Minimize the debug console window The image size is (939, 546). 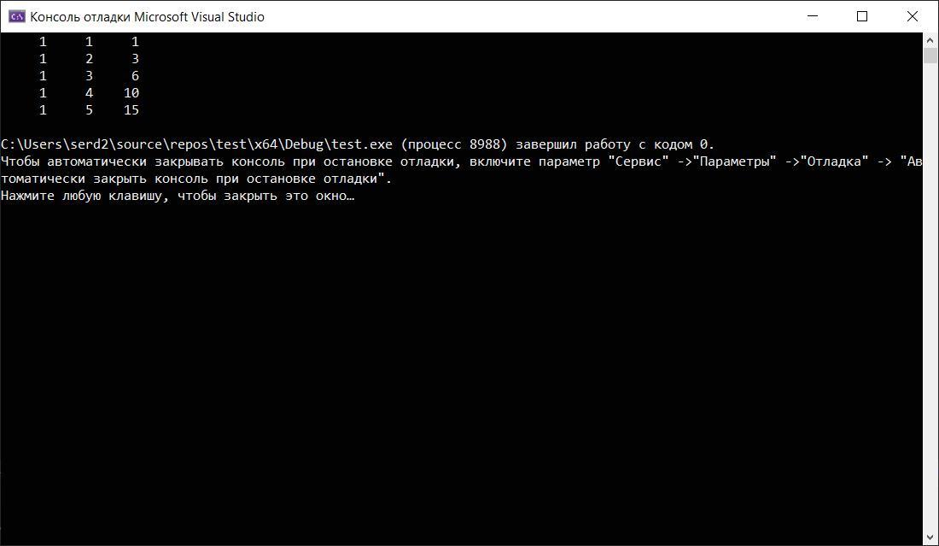pyautogui.click(x=813, y=16)
